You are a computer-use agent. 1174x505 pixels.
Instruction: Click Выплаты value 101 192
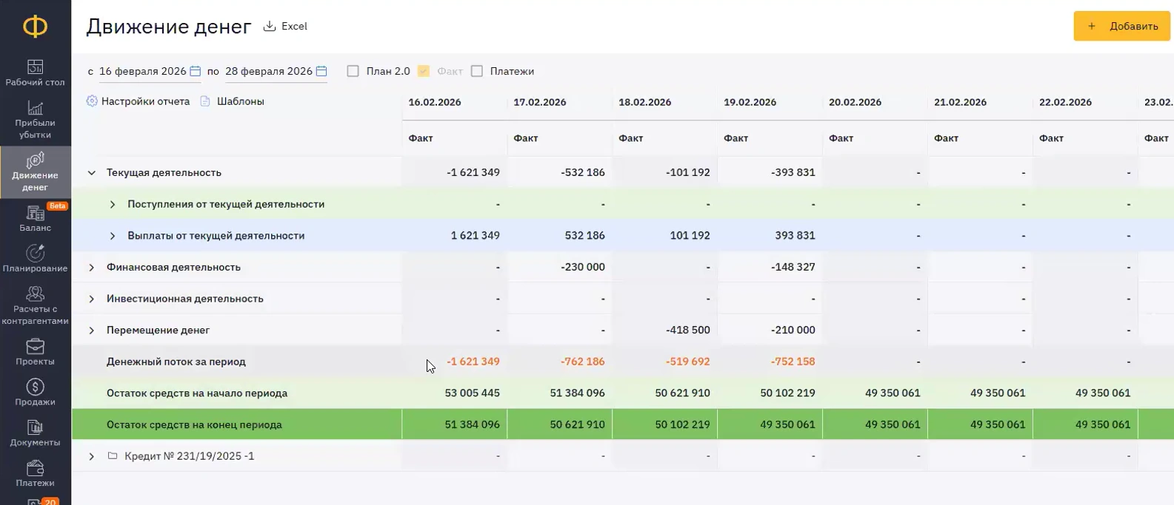690,236
